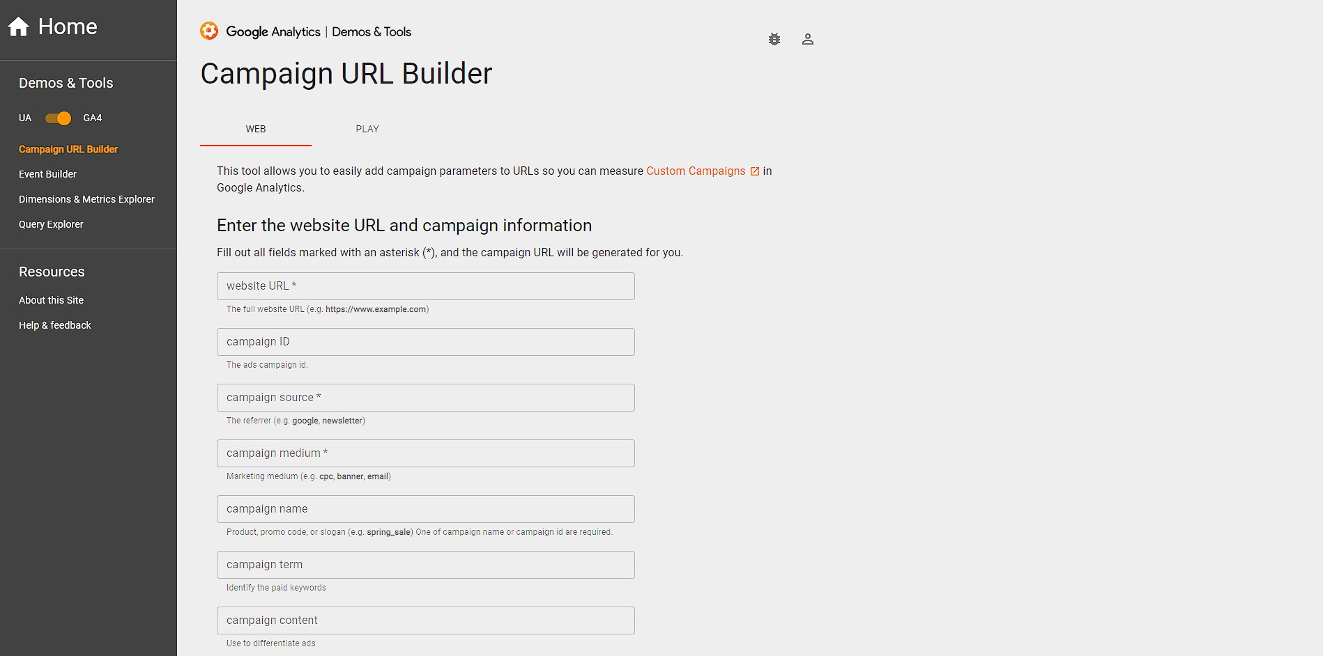
Task: Go to Query Explorer
Action: point(51,224)
